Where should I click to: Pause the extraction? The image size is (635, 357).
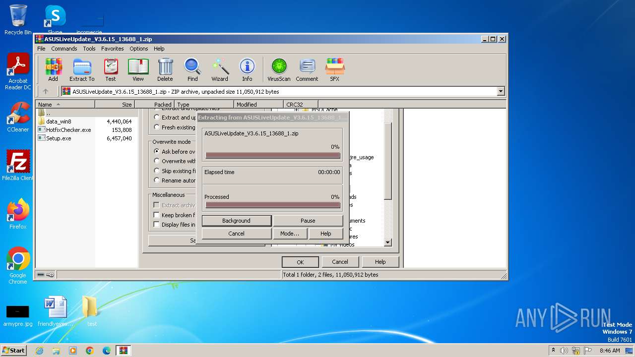tap(308, 221)
